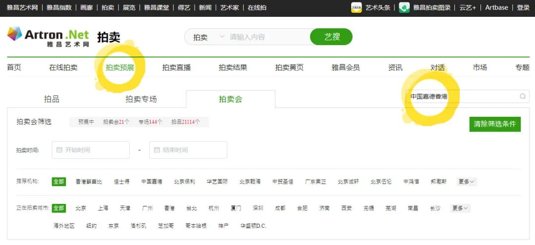
Task: Filter by institution 香港苏富比
Action: pos(89,182)
